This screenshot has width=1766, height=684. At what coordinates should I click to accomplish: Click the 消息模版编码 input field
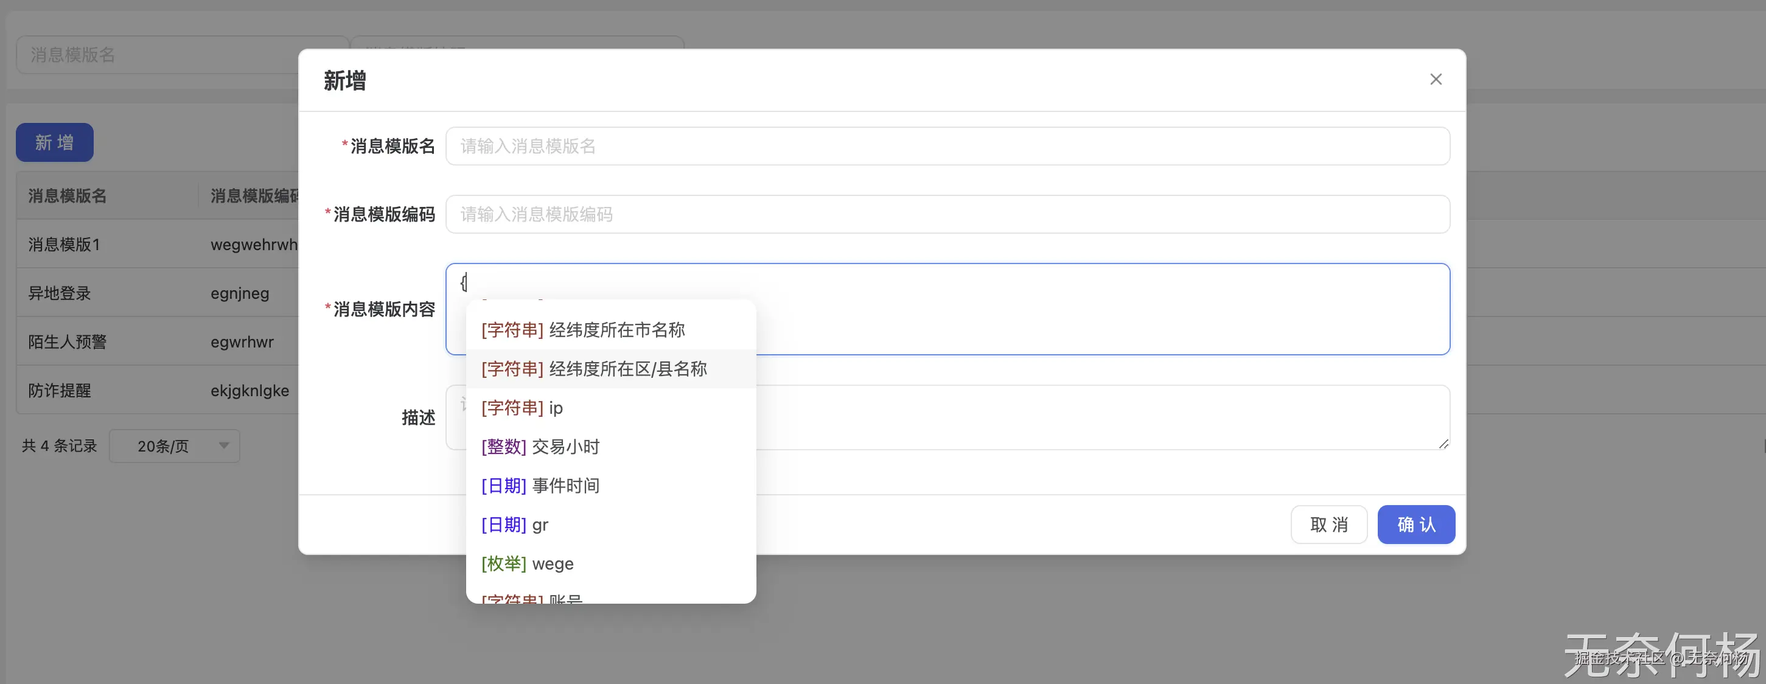point(947,215)
